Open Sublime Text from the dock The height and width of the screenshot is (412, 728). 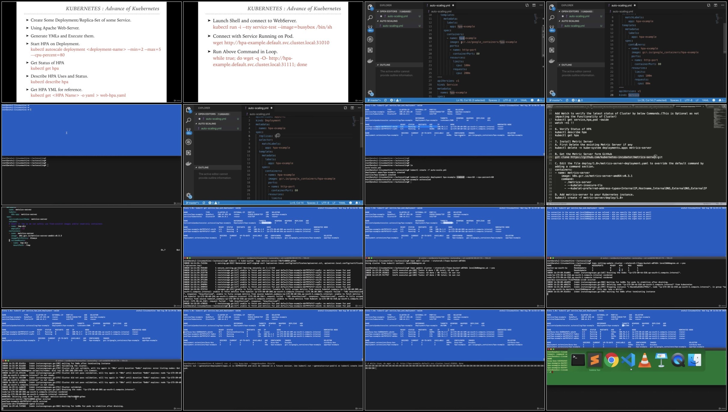coord(594,360)
